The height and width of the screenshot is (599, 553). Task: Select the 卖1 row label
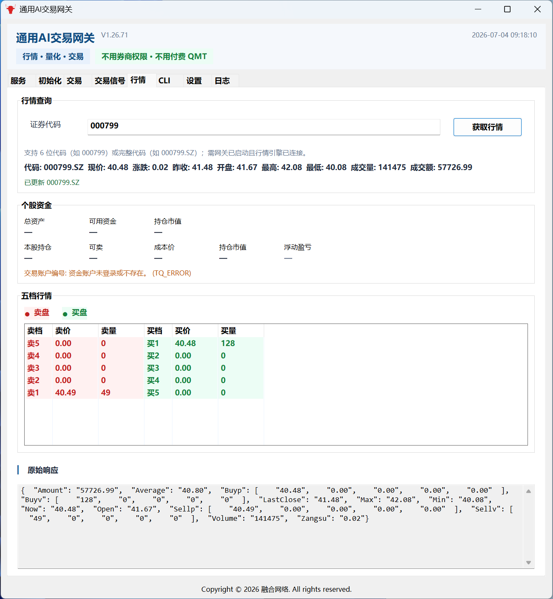coord(34,393)
